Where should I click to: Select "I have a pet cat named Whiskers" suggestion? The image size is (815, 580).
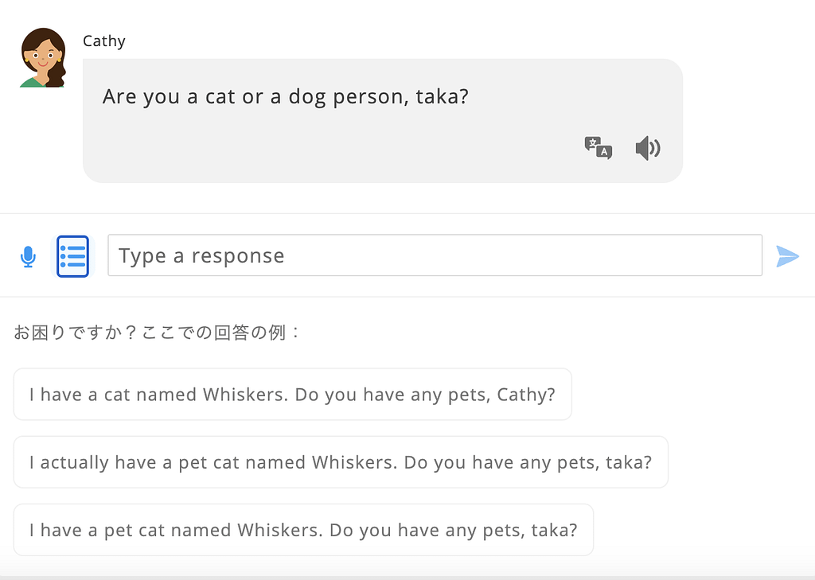click(x=303, y=530)
